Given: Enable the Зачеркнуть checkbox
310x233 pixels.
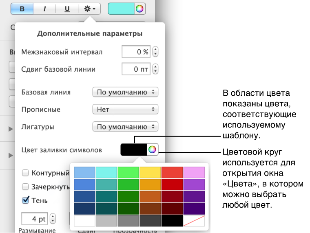Looking at the screenshot, I should [x=25, y=187].
